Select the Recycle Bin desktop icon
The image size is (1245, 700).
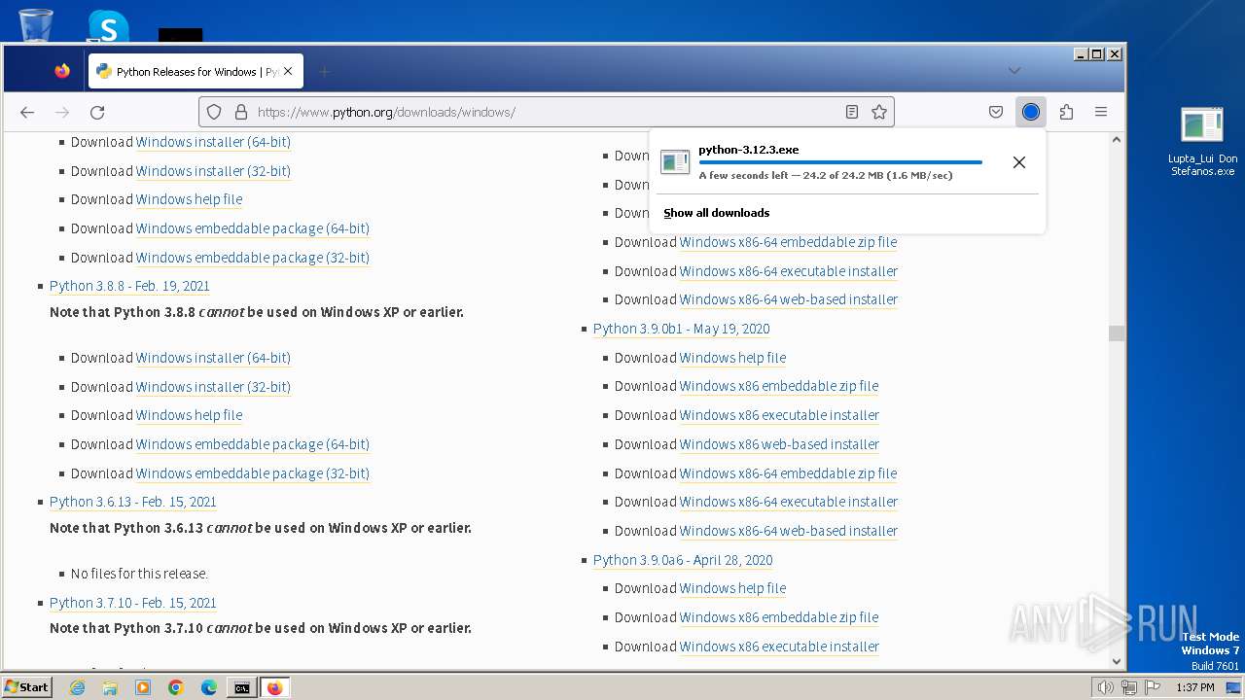pyautogui.click(x=36, y=24)
